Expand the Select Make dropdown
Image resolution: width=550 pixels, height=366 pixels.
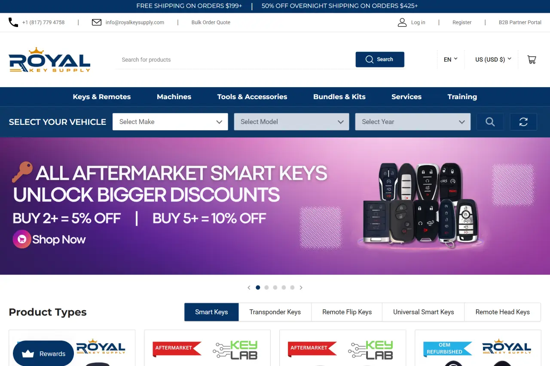(x=170, y=122)
